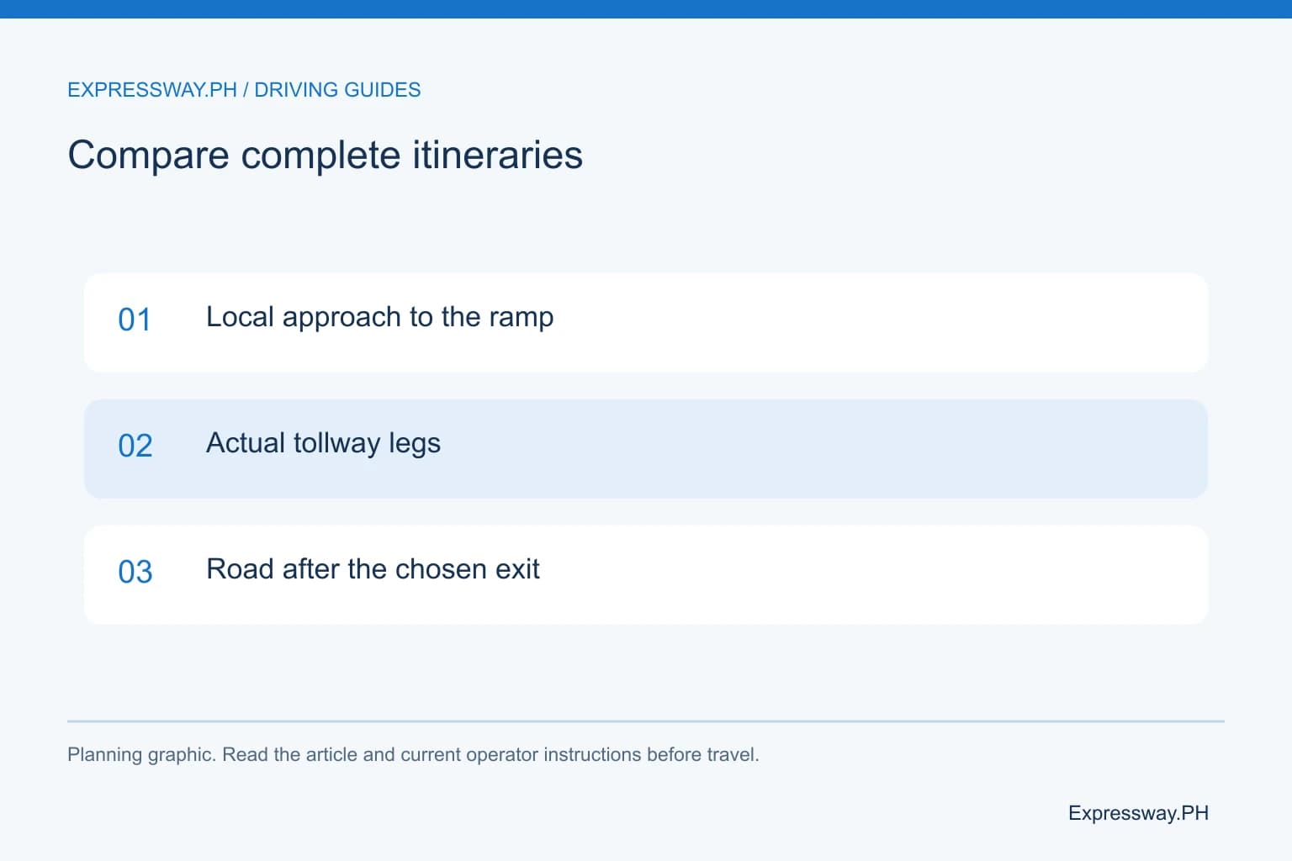
Task: Click the EXPRESSWAY.PH / DRIVING GUIDES breadcrumb
Action: [x=244, y=90]
